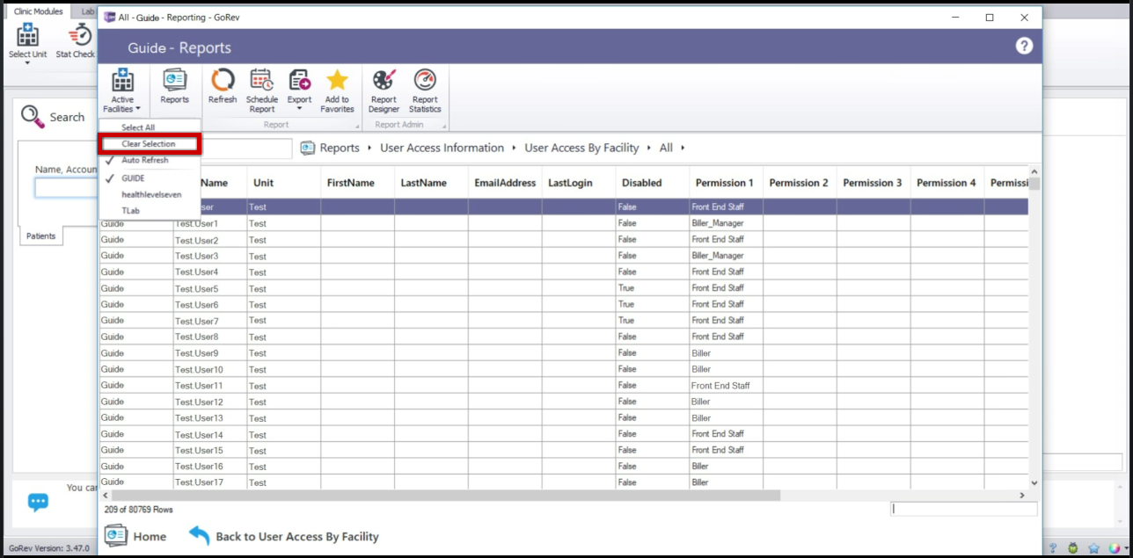Go to the Reports breadcrumb

pyautogui.click(x=340, y=149)
